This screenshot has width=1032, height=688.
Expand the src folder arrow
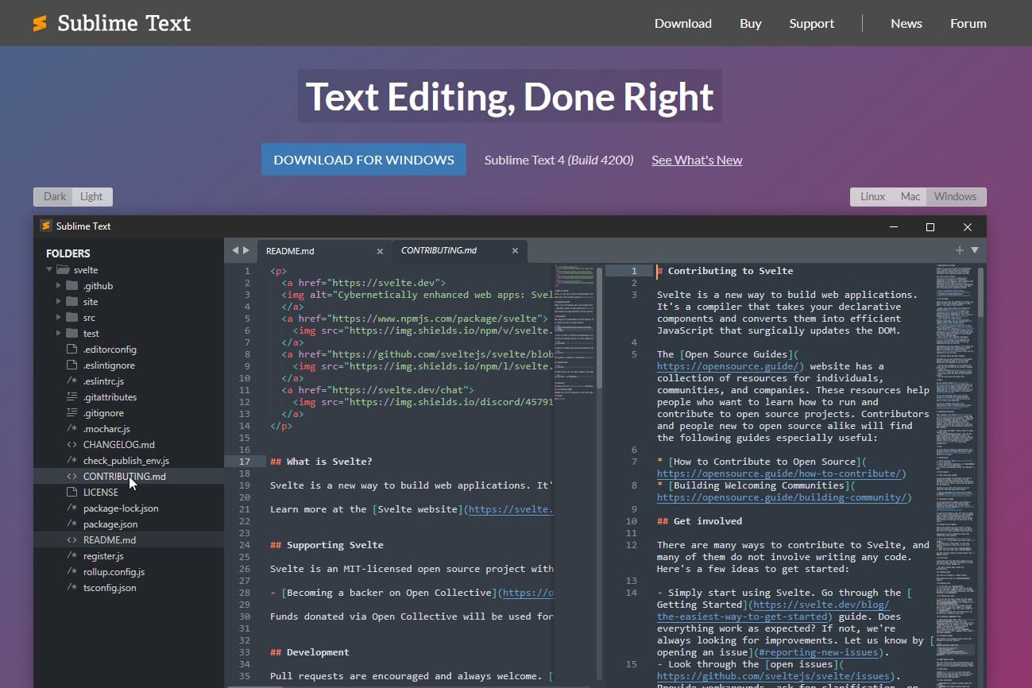click(x=59, y=318)
